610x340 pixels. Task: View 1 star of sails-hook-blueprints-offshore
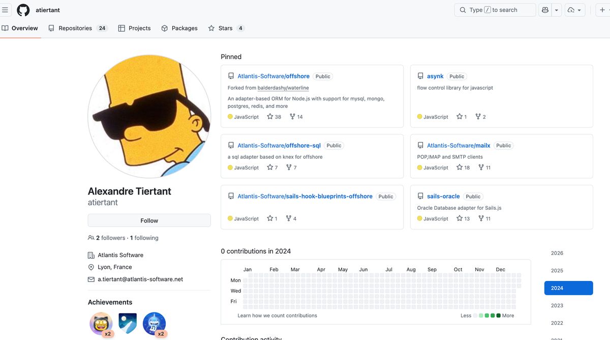pyautogui.click(x=272, y=218)
